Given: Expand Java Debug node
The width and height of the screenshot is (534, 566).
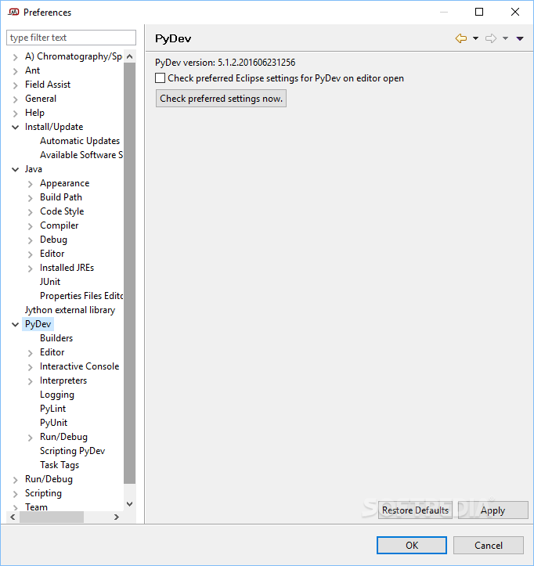Looking at the screenshot, I should point(31,240).
